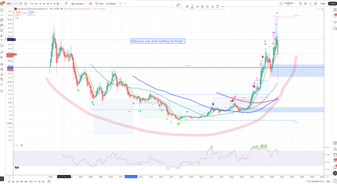Viewport: 337px width, 184px height.
Task: Undo the last chart action
Action: [x=120, y=4]
